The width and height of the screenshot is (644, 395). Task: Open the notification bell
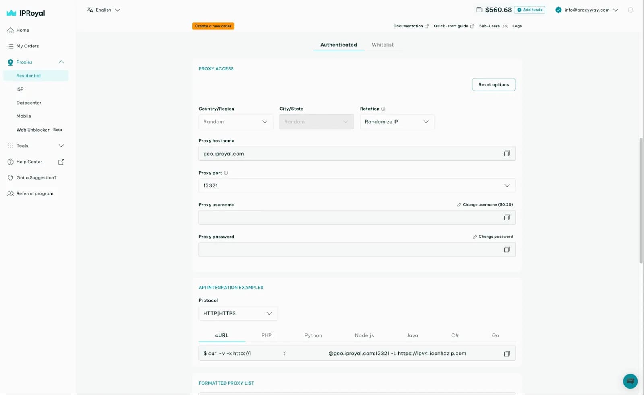[630, 10]
